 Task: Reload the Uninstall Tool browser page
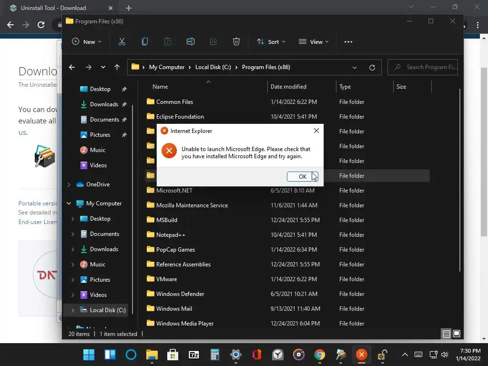[x=41, y=25]
